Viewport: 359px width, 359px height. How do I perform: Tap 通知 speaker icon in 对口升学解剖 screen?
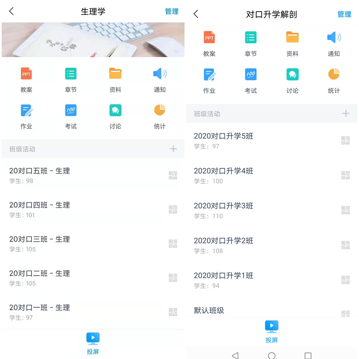coord(333,38)
